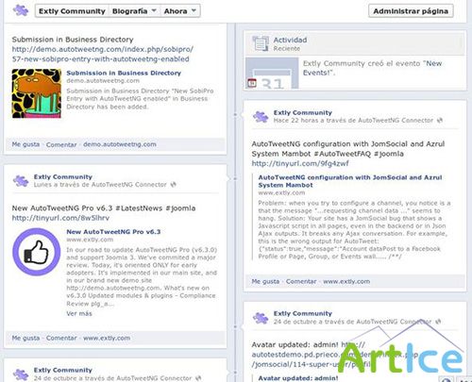This screenshot has width=472, height=382.
Task: Click the Extly puzzle logo in top bar
Action: [x=21, y=10]
